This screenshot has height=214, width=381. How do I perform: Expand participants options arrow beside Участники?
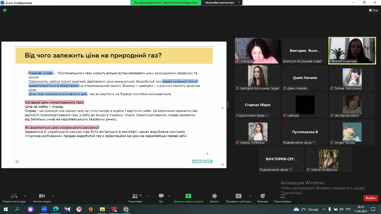point(147,196)
